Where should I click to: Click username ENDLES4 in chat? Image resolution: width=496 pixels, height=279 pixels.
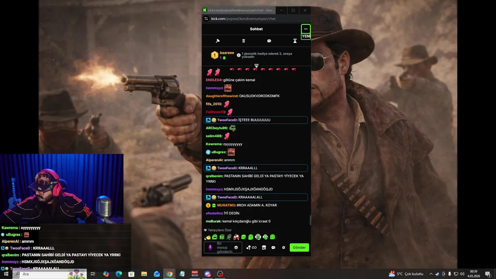(x=214, y=80)
